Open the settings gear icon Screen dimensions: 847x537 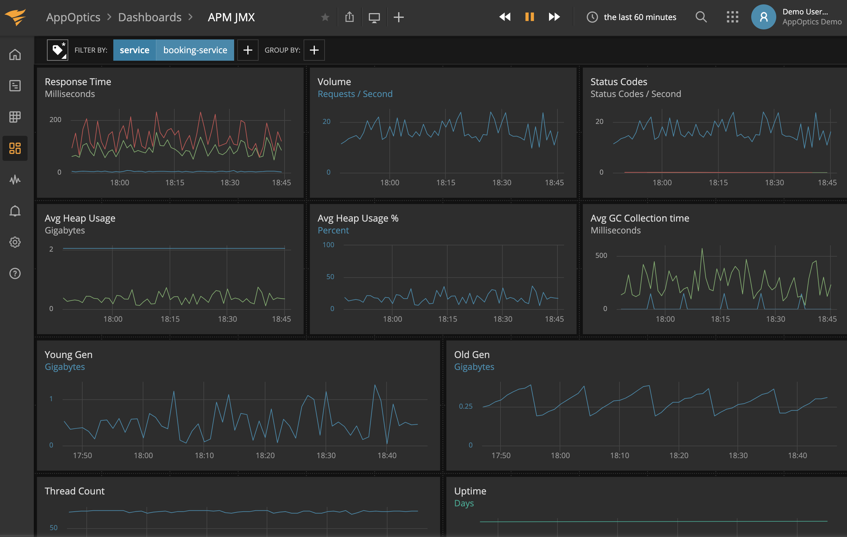coord(15,241)
